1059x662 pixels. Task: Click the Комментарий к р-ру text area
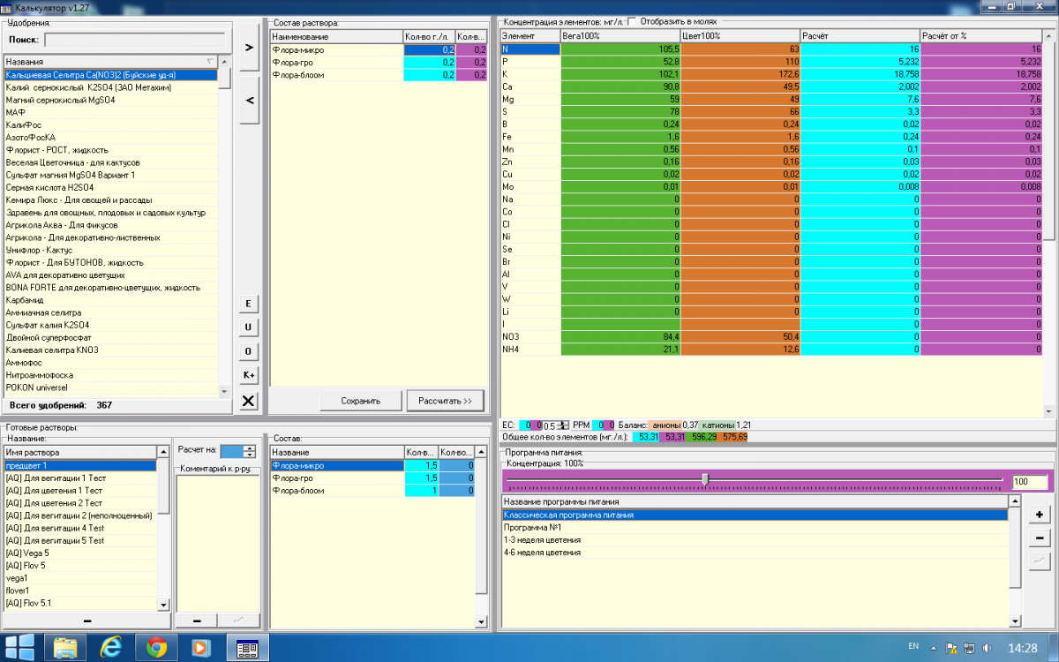pos(217,542)
